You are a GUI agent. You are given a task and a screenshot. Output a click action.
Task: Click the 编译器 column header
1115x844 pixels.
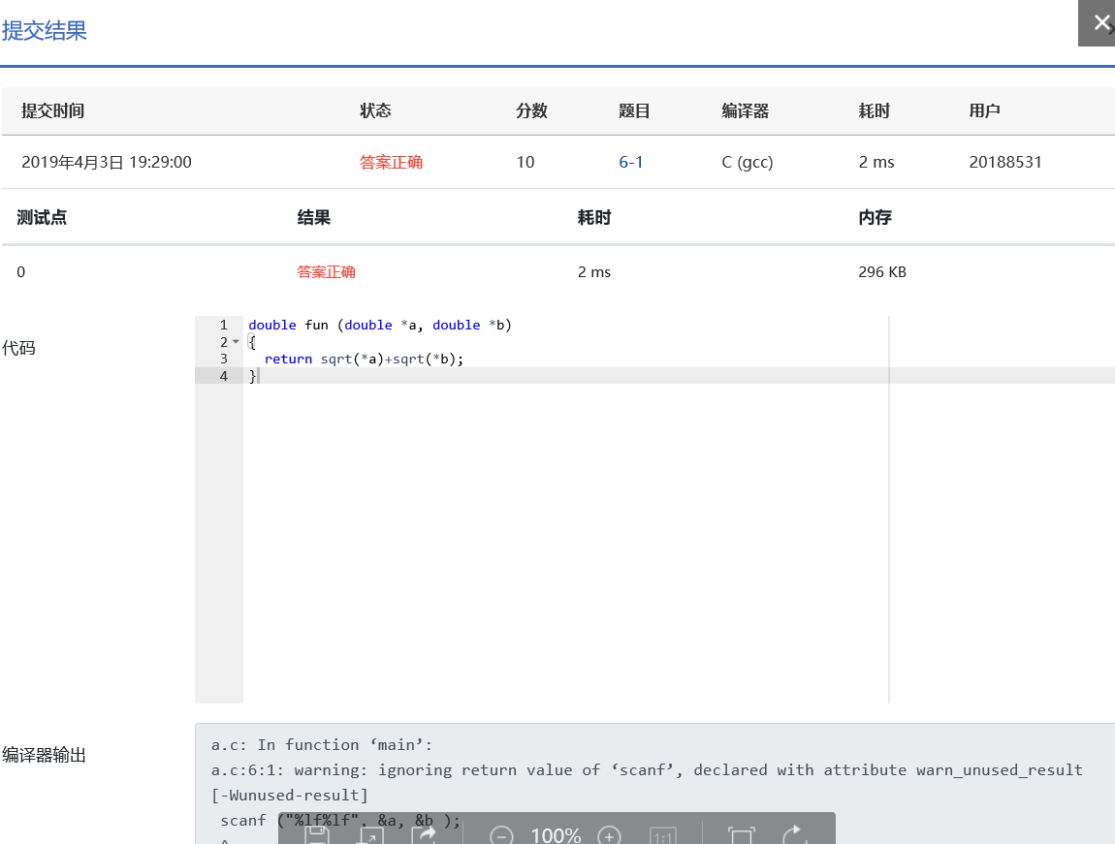pyautogui.click(x=746, y=110)
